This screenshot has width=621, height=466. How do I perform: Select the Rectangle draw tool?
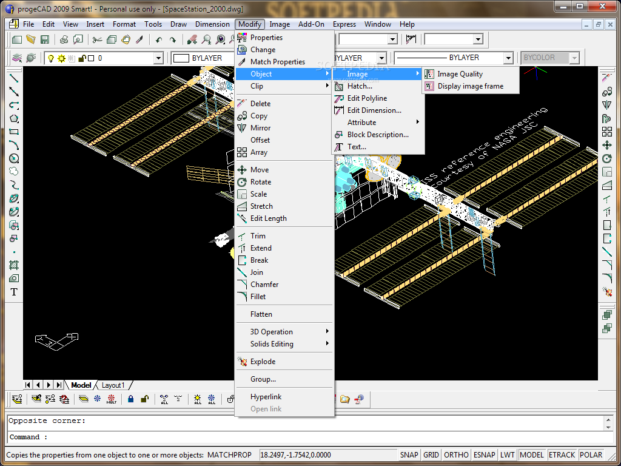tap(14, 132)
